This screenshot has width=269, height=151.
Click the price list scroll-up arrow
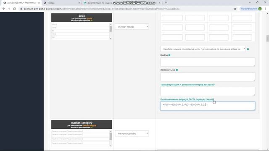[x=111, y=24]
